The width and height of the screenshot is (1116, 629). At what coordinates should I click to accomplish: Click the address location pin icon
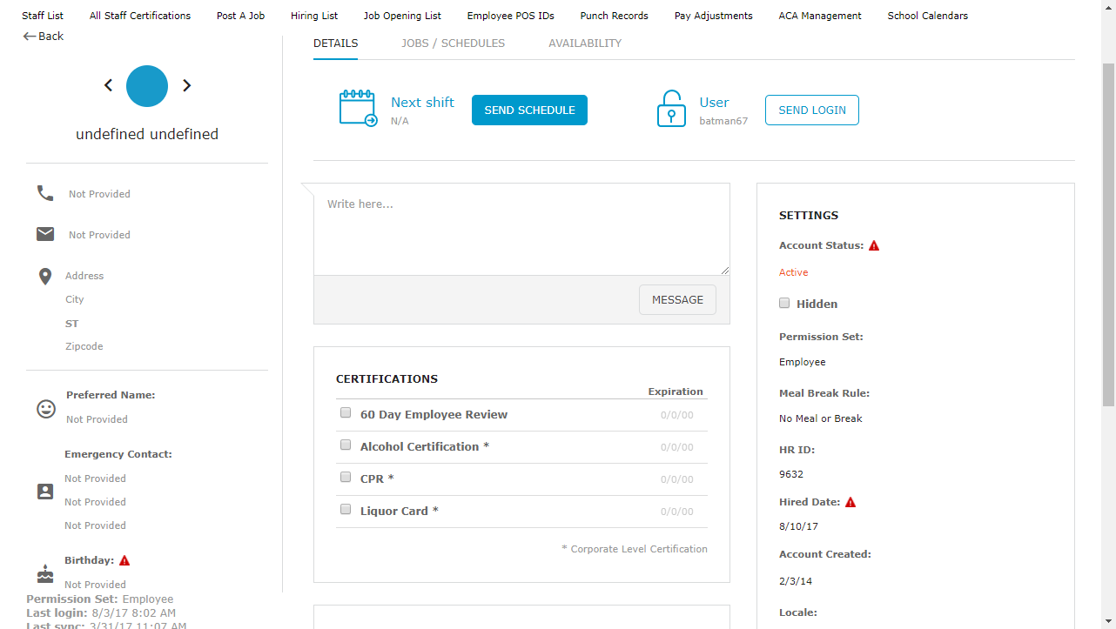point(45,277)
